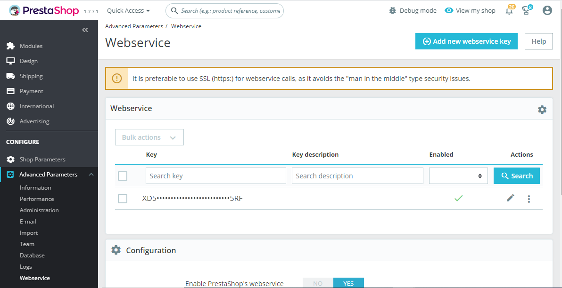
Task: Collapse Advanced Parameters chevron
Action: point(91,174)
